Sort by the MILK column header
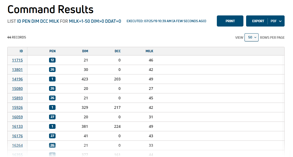293x157 pixels. (149, 51)
